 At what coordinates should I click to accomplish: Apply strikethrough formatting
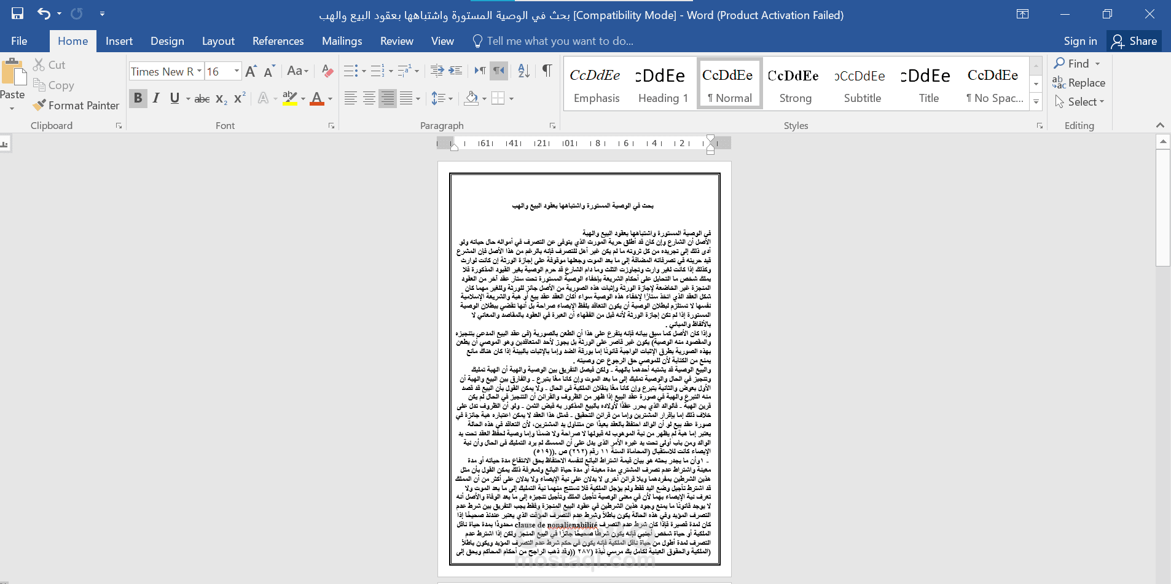[x=202, y=98]
